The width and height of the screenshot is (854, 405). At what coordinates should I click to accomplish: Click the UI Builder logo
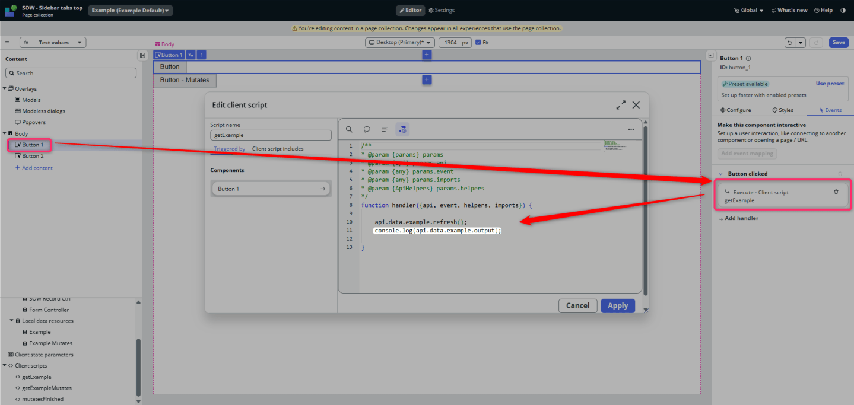pyautogui.click(x=11, y=10)
